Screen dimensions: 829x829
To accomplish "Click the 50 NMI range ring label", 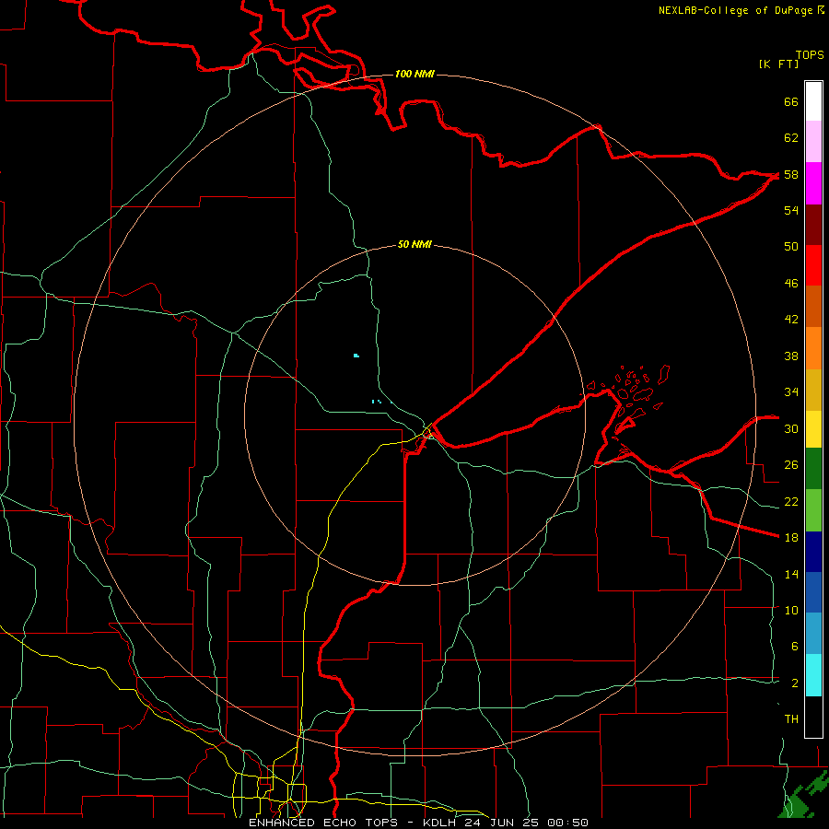I will pyautogui.click(x=414, y=244).
